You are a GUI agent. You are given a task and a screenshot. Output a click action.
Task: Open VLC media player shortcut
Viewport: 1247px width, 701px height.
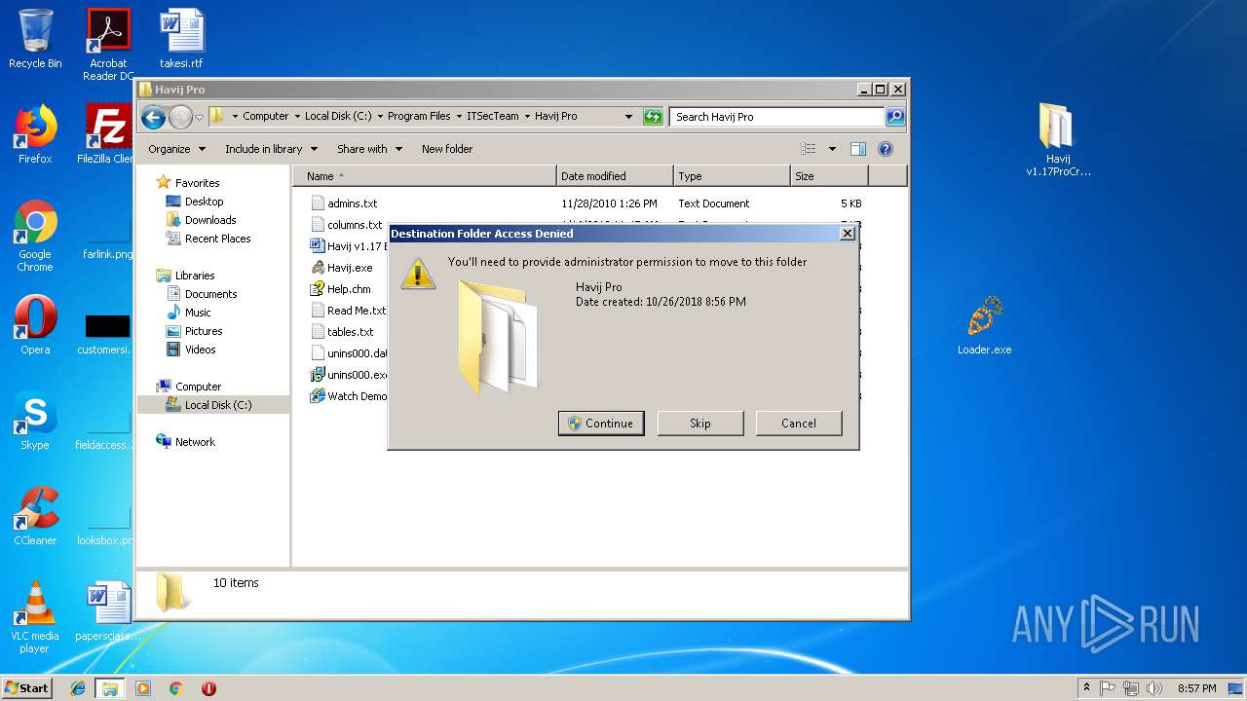click(35, 617)
